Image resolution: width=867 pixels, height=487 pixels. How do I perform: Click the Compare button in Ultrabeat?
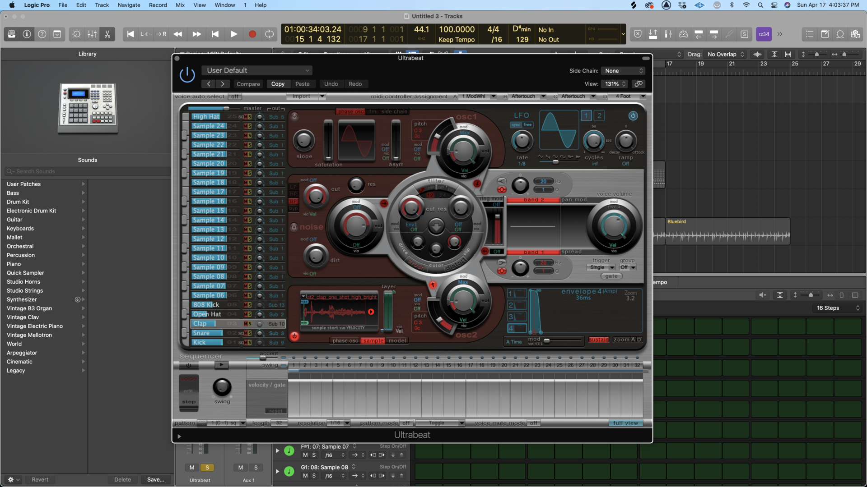coord(248,84)
